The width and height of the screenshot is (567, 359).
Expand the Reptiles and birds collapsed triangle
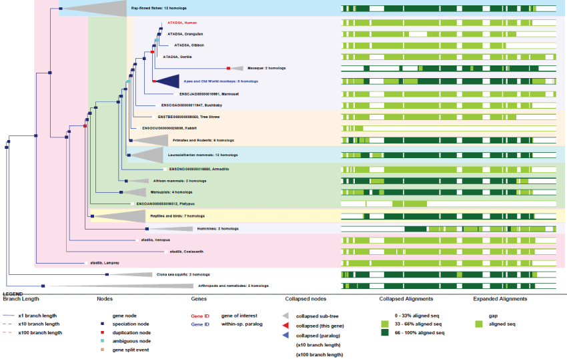coord(123,216)
